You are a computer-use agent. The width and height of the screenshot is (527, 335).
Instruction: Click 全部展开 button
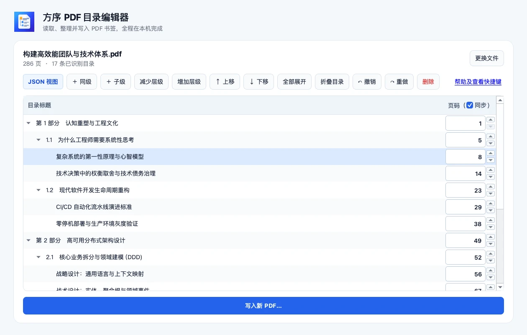click(294, 82)
